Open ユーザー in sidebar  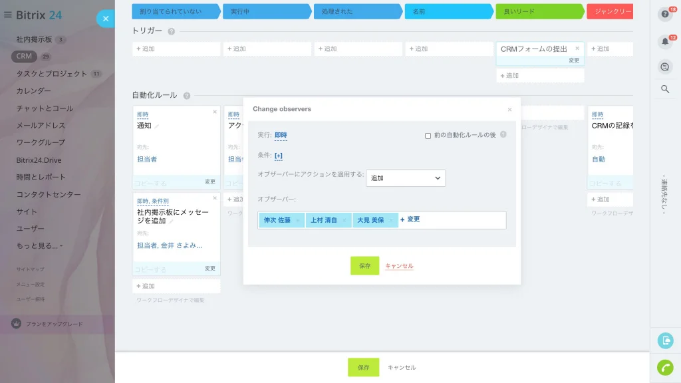pos(30,229)
